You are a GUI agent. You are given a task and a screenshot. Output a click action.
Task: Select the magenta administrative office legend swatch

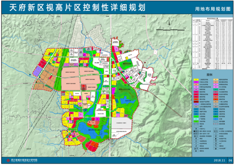click(196, 82)
